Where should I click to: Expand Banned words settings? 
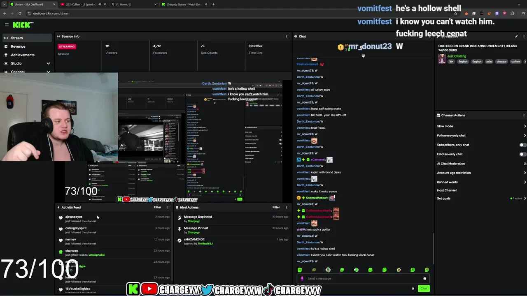tap(525, 182)
